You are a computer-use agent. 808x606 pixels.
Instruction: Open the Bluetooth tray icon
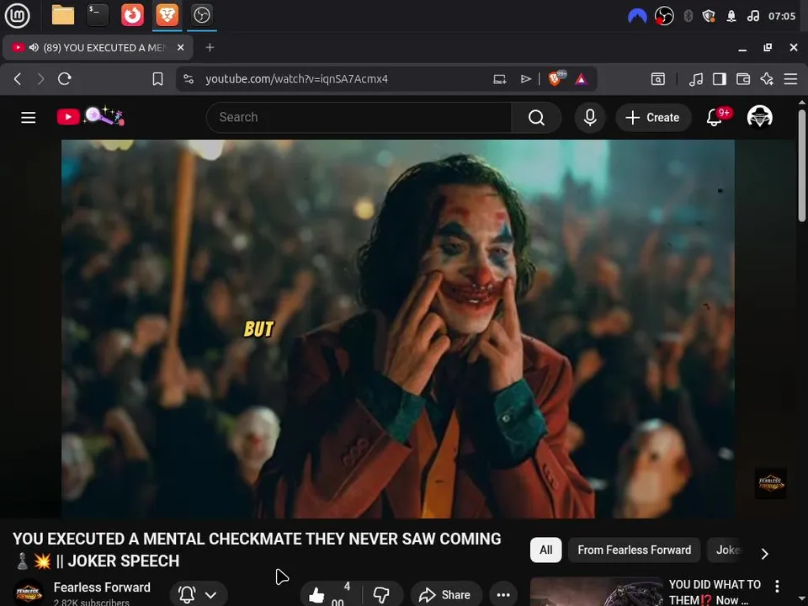[688, 16]
